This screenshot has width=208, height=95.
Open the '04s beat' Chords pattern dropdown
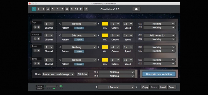click(x=79, y=35)
